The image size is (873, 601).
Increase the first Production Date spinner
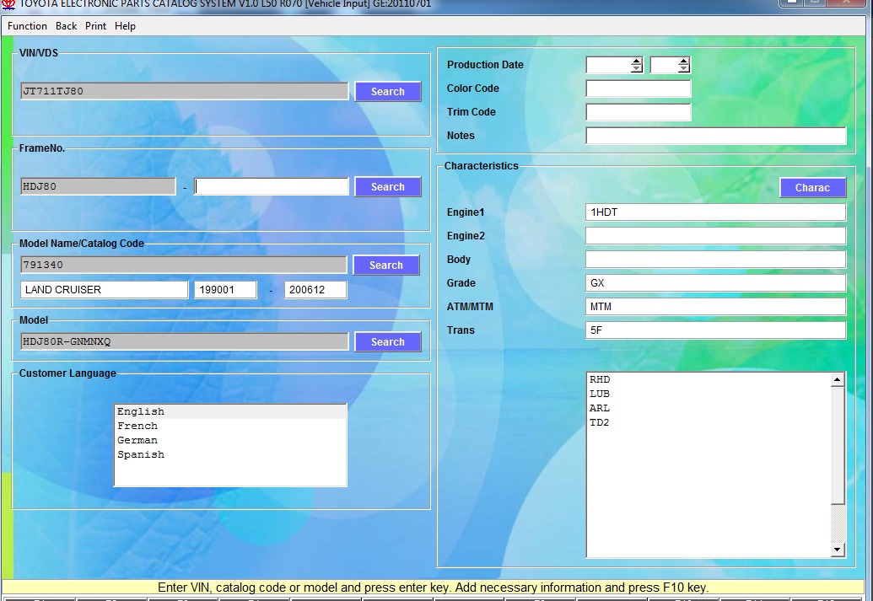(636, 62)
